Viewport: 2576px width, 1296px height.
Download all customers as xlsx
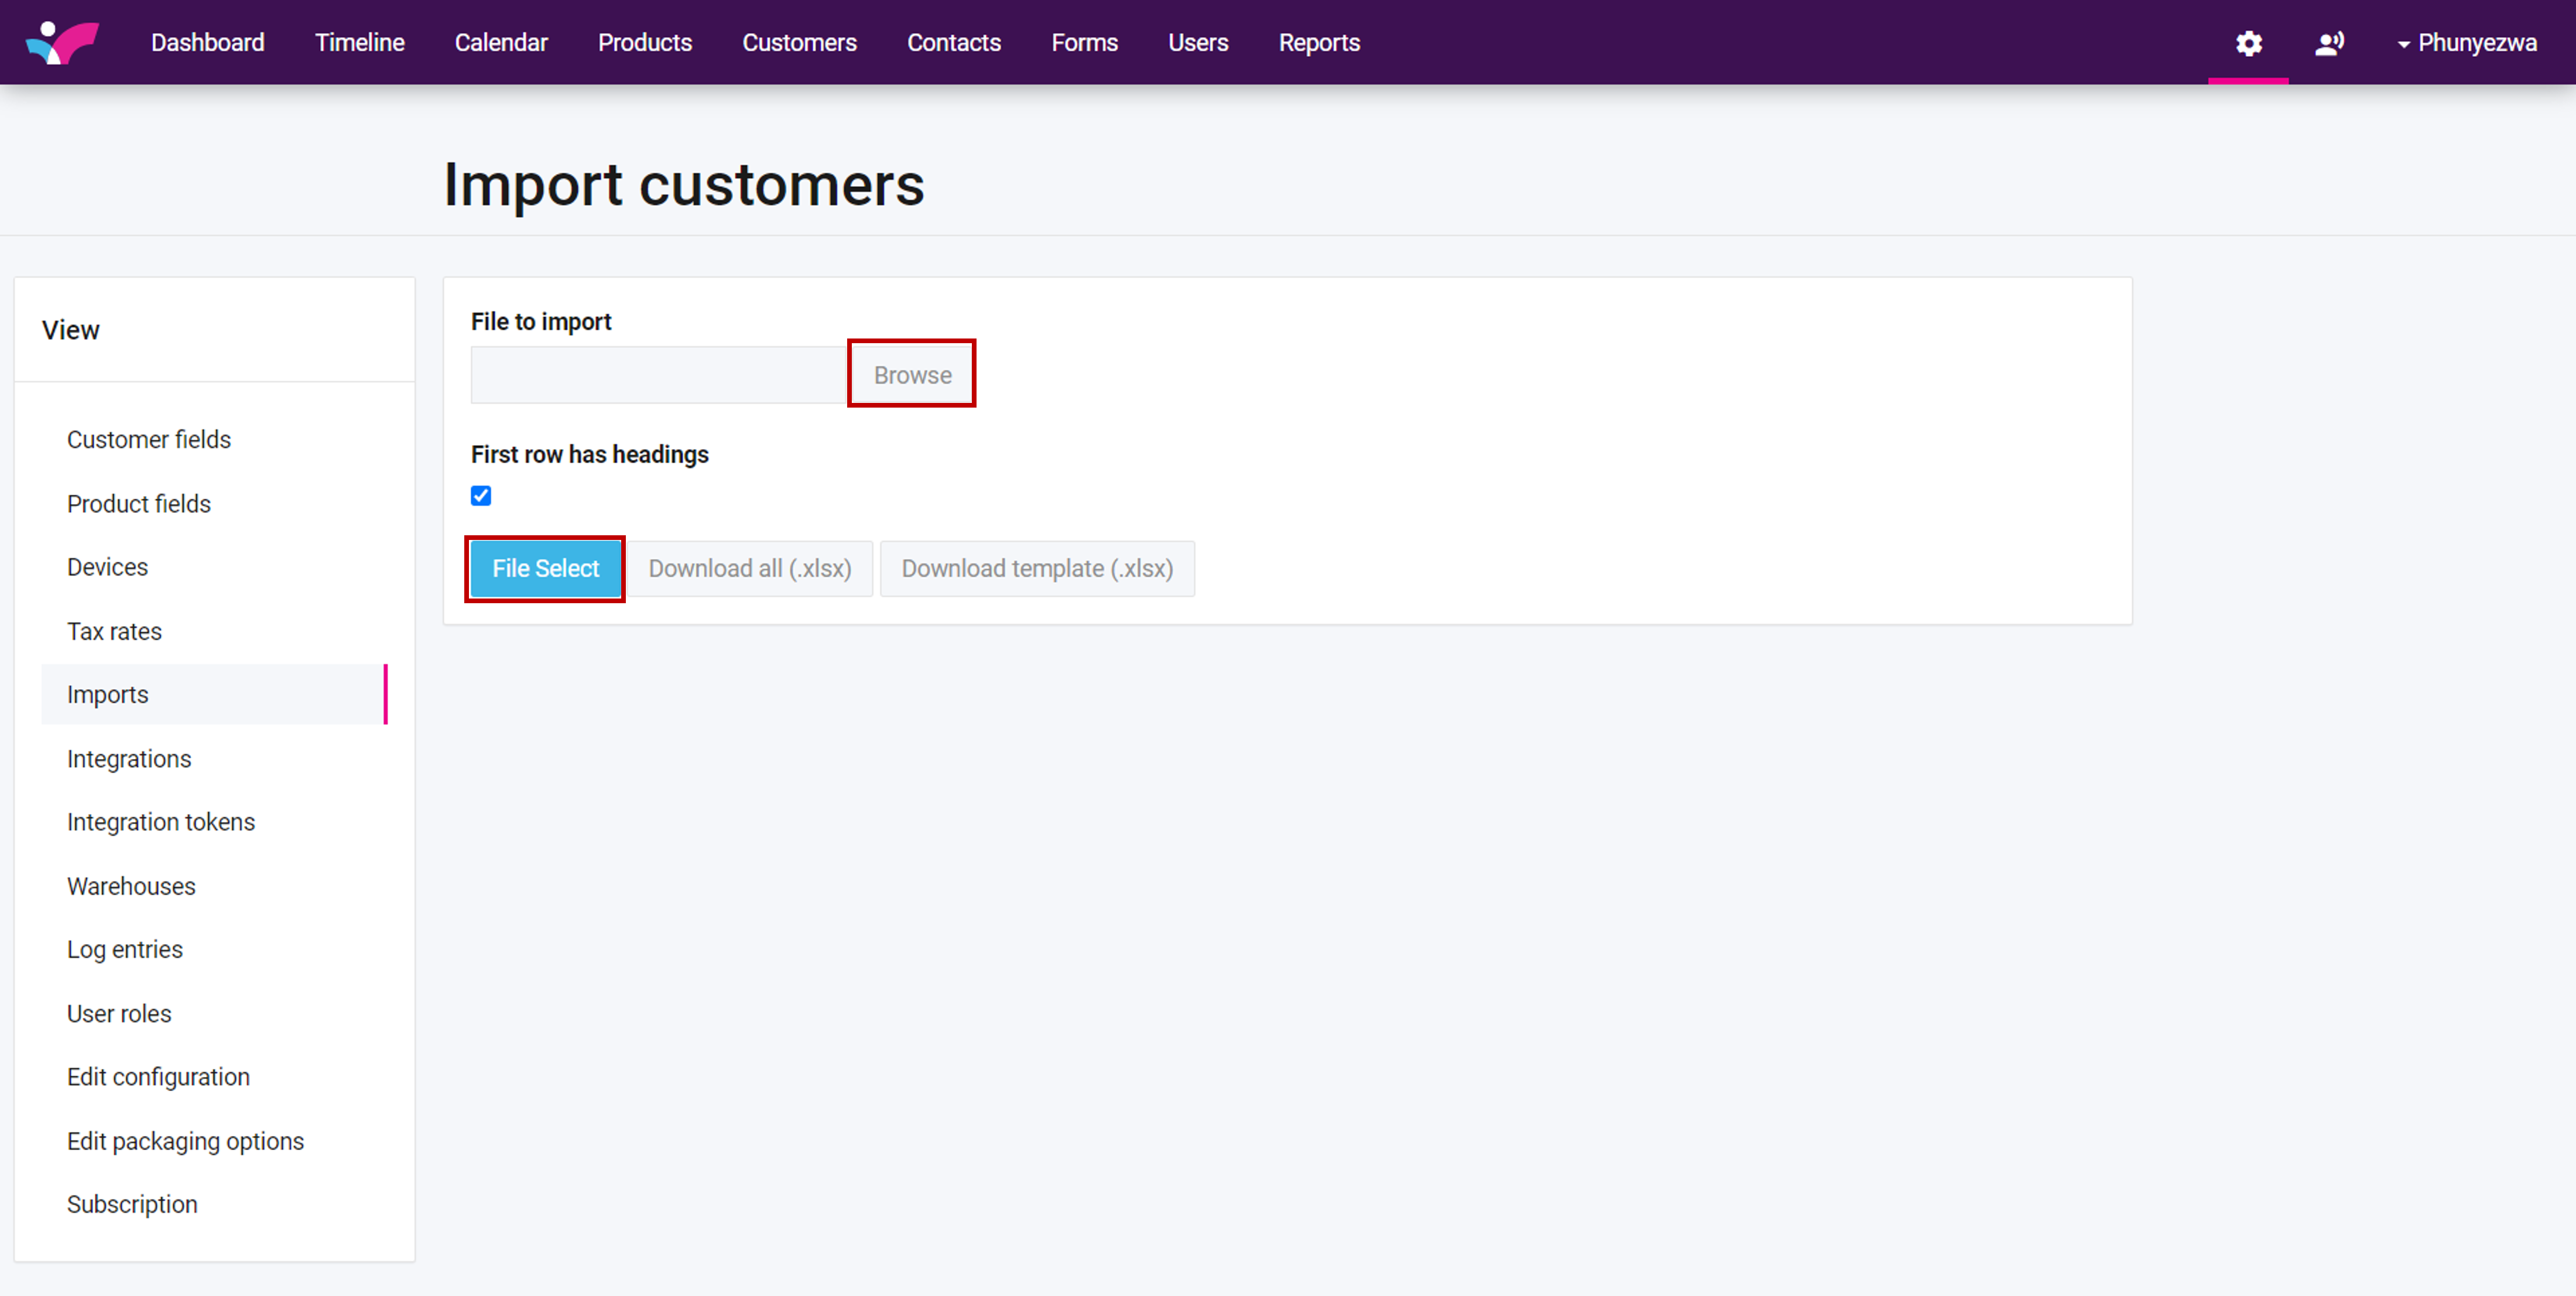749,568
